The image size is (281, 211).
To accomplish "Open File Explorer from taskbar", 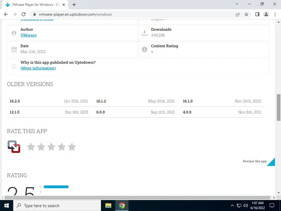I will coord(108,206).
